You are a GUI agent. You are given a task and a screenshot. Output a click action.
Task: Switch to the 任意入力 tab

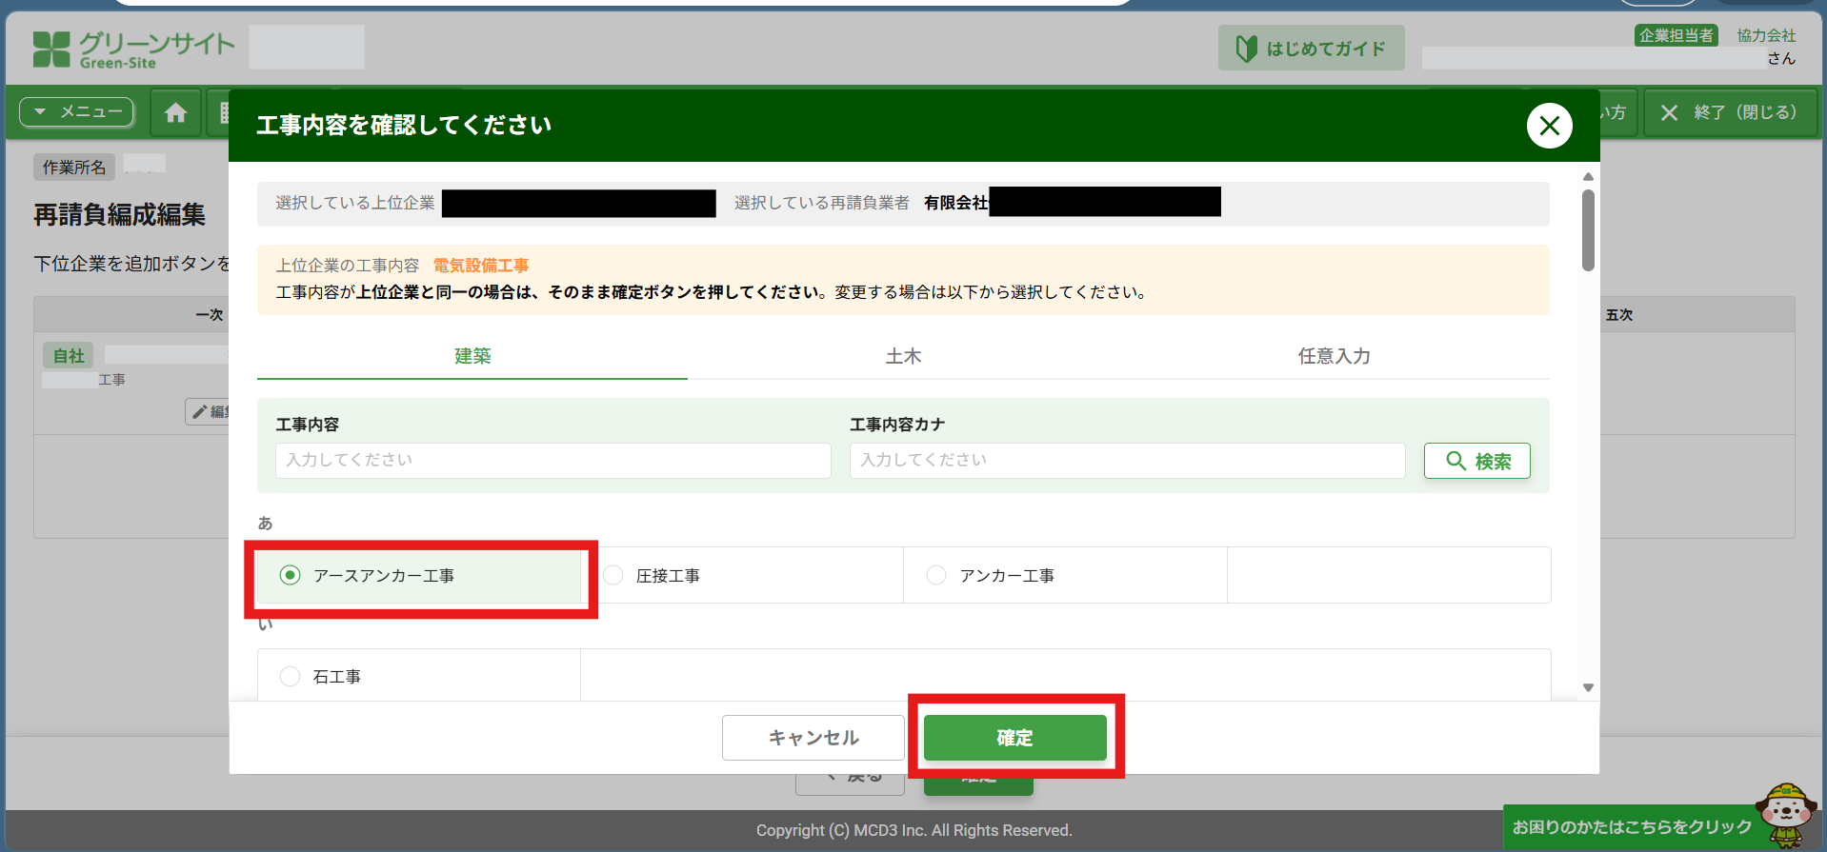tap(1334, 356)
